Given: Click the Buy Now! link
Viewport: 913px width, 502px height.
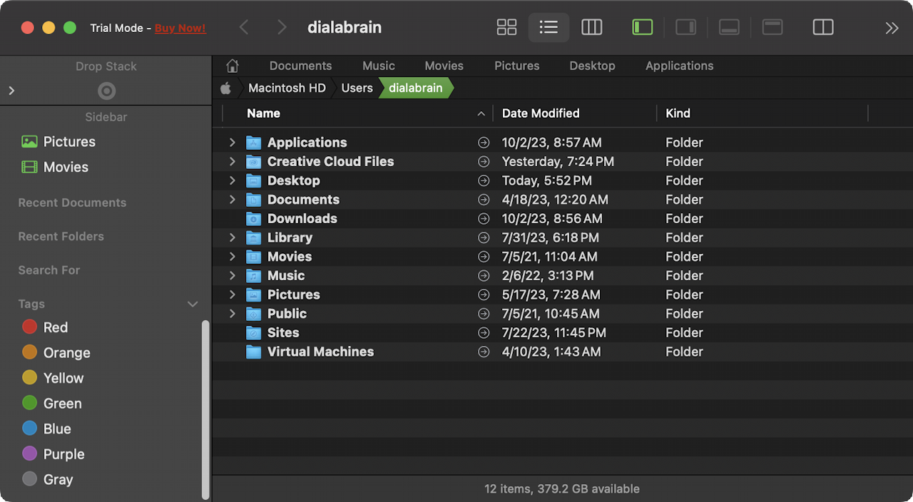Looking at the screenshot, I should click(180, 29).
